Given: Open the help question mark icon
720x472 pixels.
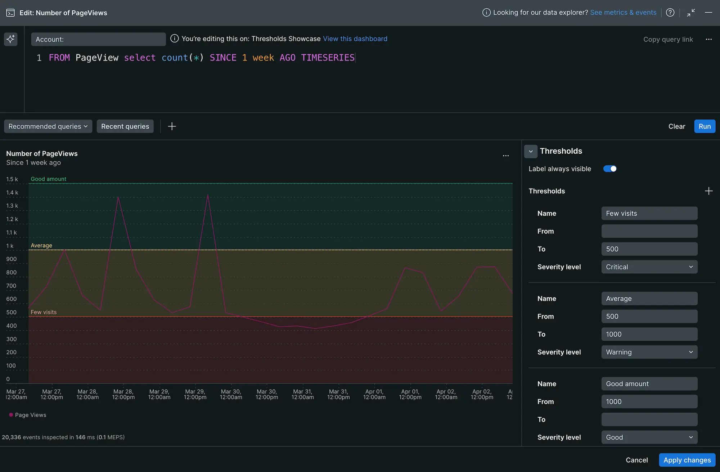Looking at the screenshot, I should (x=670, y=13).
